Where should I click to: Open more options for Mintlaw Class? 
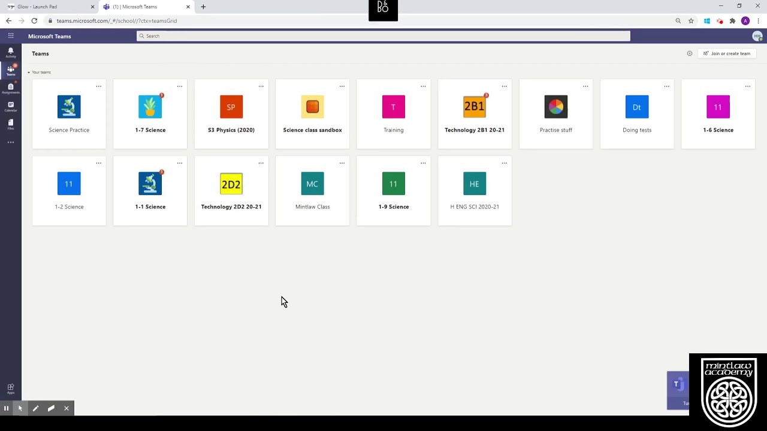[342, 163]
